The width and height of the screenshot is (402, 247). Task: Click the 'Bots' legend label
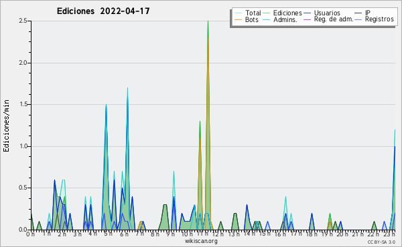click(252, 19)
